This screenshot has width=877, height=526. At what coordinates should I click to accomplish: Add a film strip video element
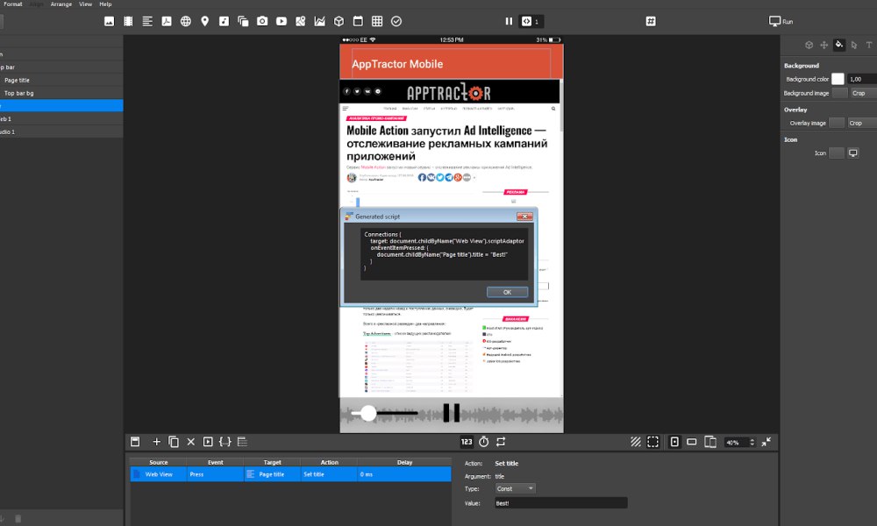(128, 21)
